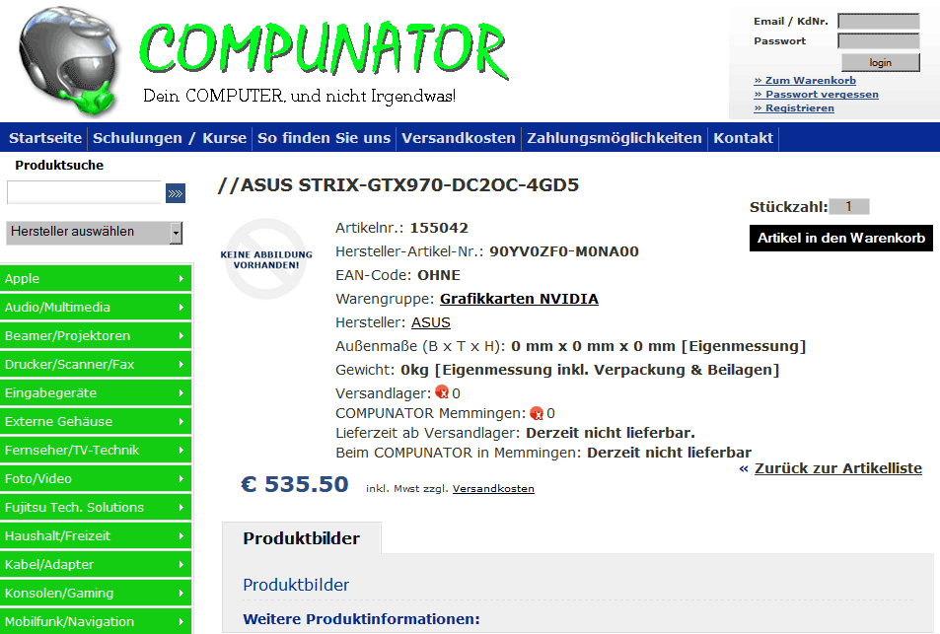This screenshot has width=940, height=634.
Task: Open Zahlungsmöglichkeiten in the navigation bar
Action: tap(615, 138)
